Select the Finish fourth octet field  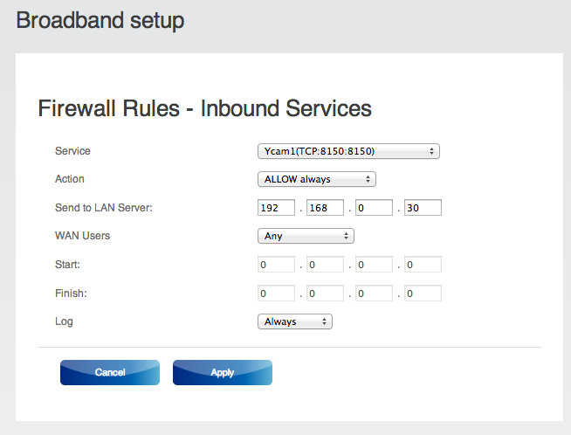click(423, 293)
